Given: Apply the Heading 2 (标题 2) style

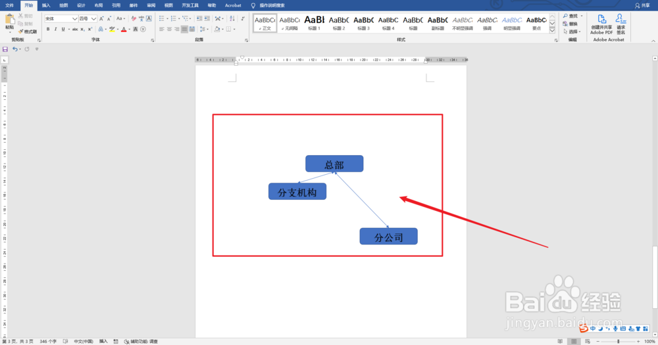Looking at the screenshot, I should 339,23.
